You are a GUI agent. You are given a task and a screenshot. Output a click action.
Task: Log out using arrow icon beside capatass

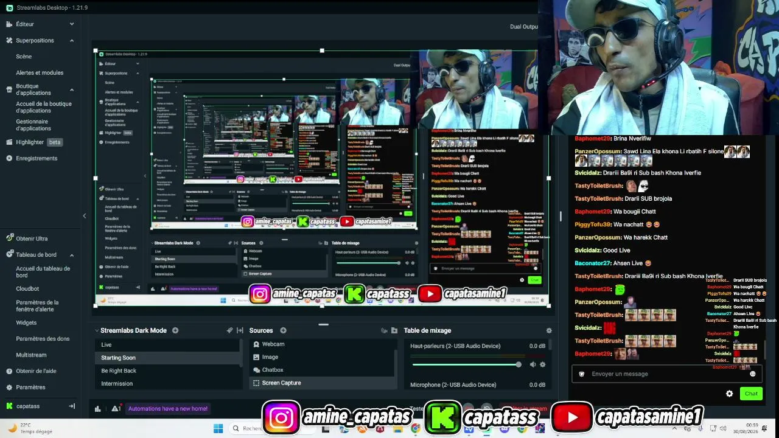[x=72, y=406]
